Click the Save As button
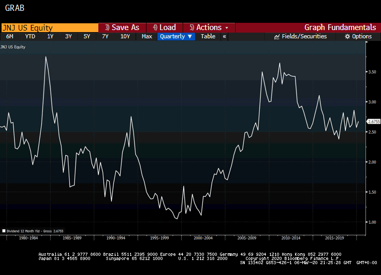Viewport: 381px width, 275px height. click(x=122, y=27)
